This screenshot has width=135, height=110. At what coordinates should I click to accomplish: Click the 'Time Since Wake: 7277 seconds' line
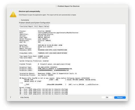[x=34, y=58]
